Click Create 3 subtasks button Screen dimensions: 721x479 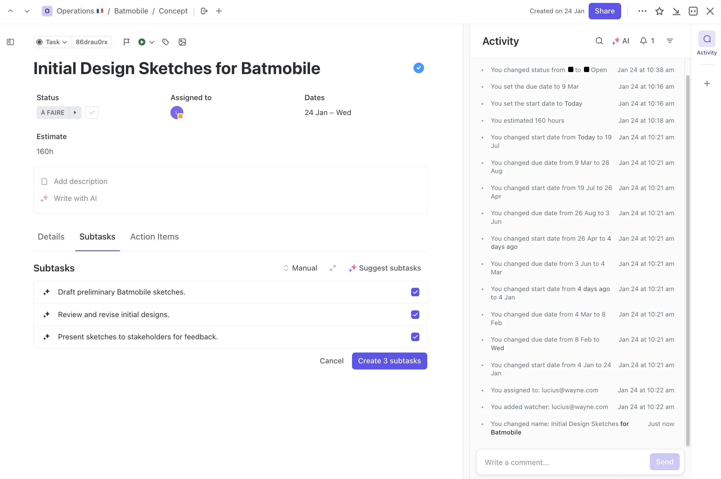(389, 361)
